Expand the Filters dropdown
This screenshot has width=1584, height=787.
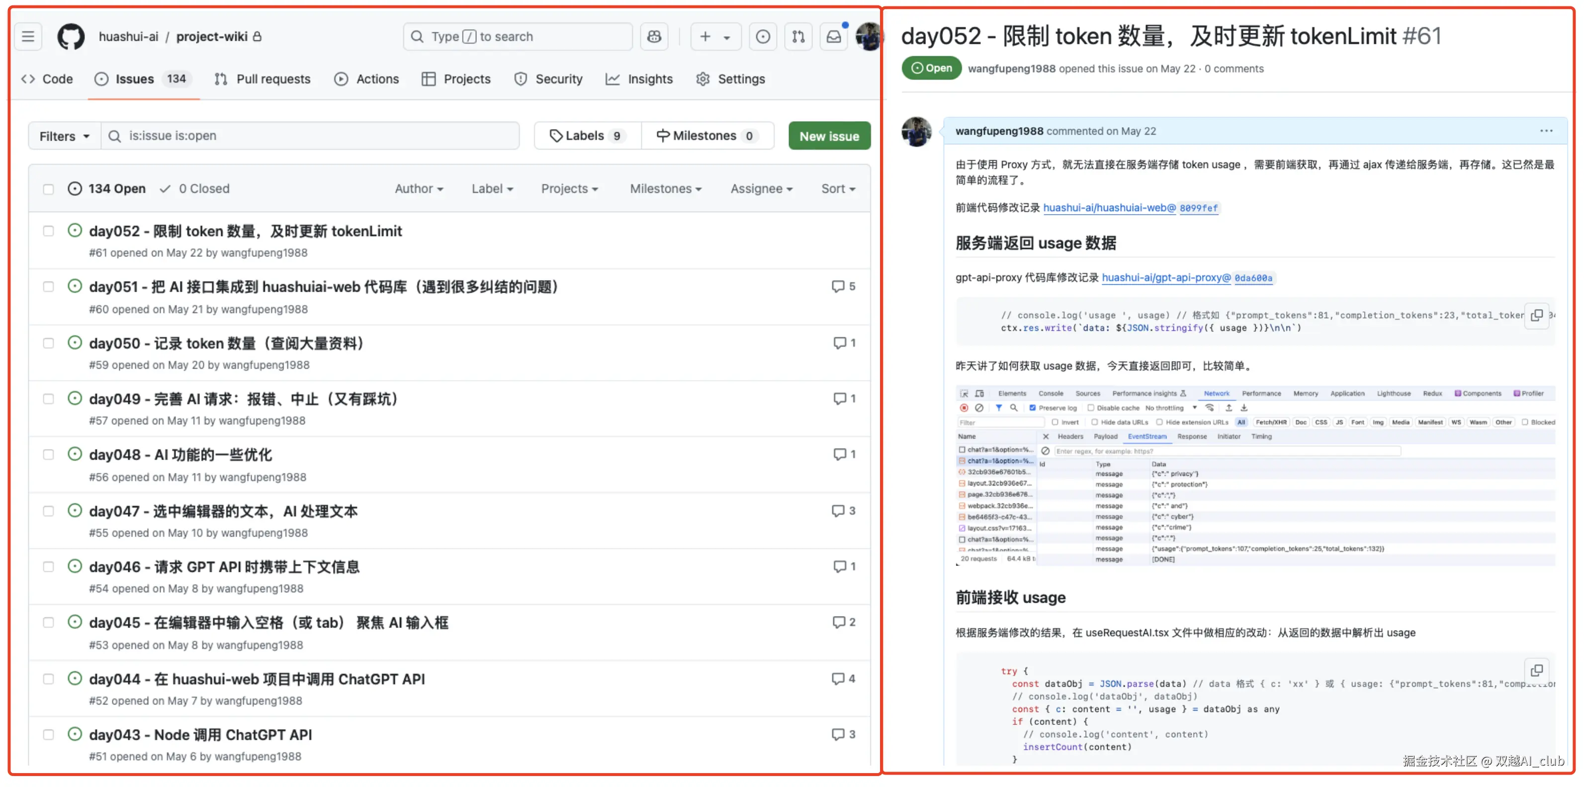click(64, 137)
